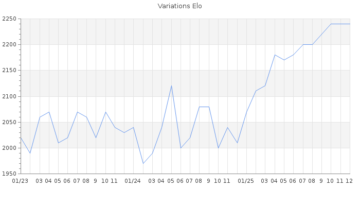Click the 01/23 x-axis date label

[x=21, y=181]
